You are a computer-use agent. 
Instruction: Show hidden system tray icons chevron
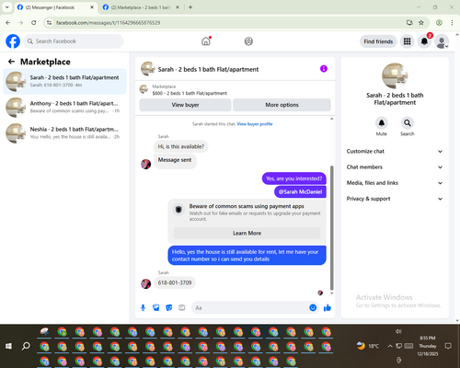tap(390, 346)
